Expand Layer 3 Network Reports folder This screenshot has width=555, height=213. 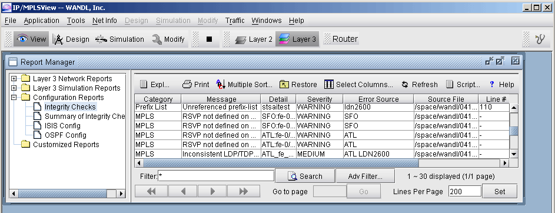[x=14, y=78]
